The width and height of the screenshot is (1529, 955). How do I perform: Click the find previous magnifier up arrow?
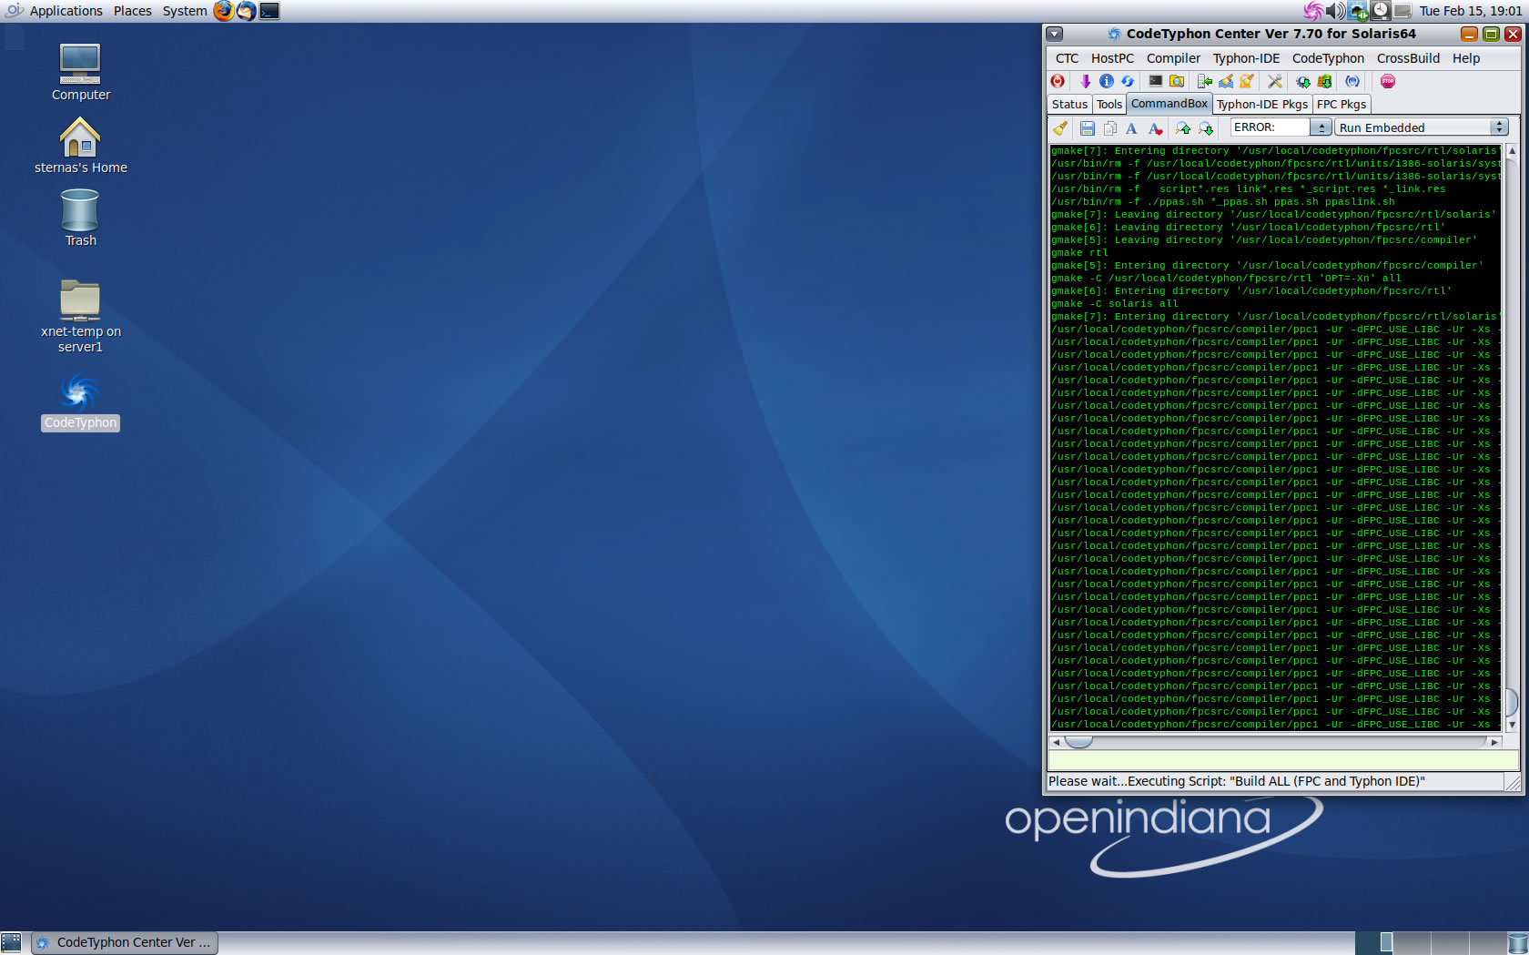(x=1183, y=128)
